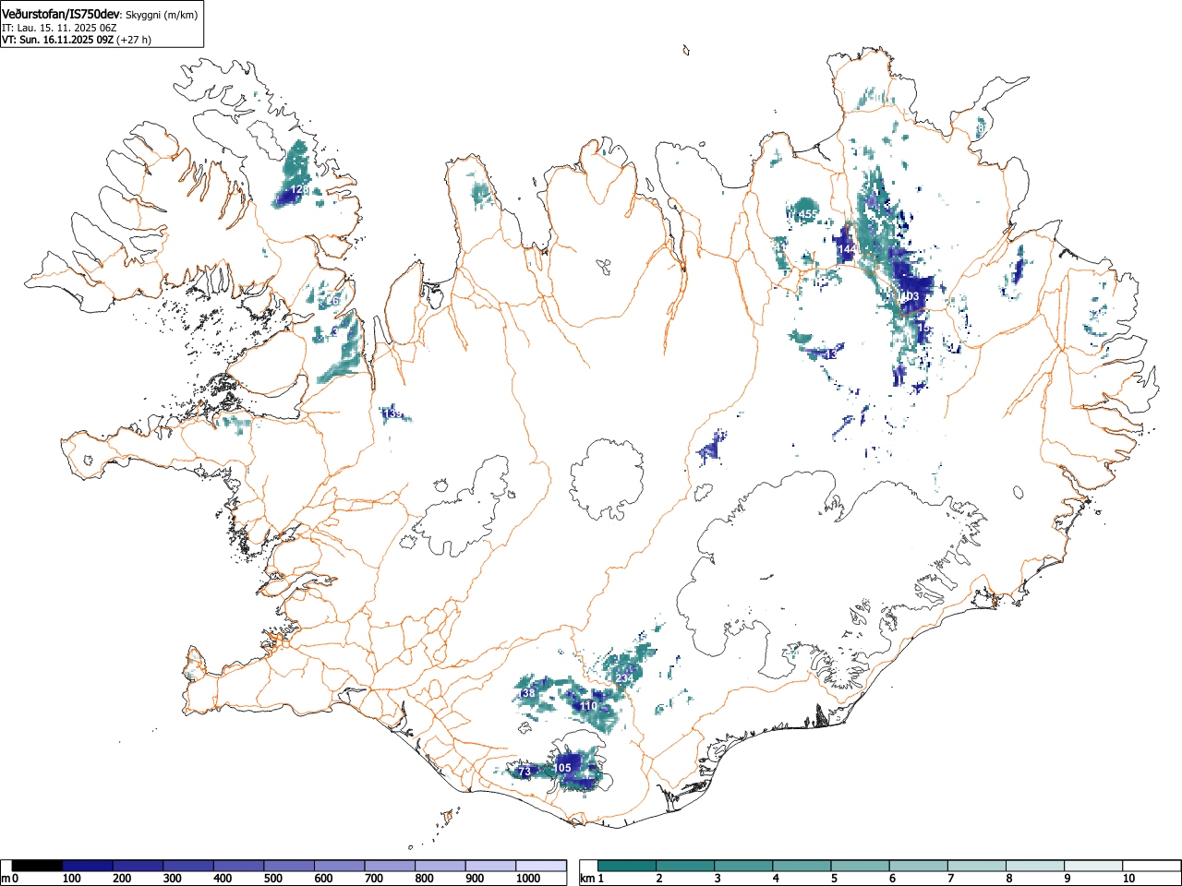The height and width of the screenshot is (886, 1182).
Task: Click the visibility value 455 in the north
Action: point(808,215)
